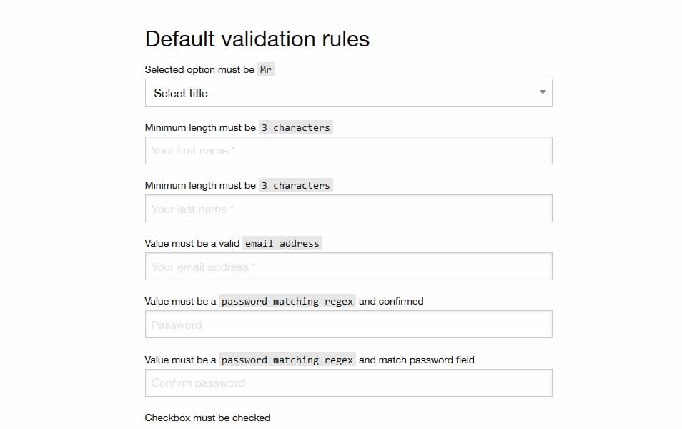Click the "Your email address" input field
Image resolution: width=682 pixels, height=429 pixels.
pyautogui.click(x=348, y=266)
